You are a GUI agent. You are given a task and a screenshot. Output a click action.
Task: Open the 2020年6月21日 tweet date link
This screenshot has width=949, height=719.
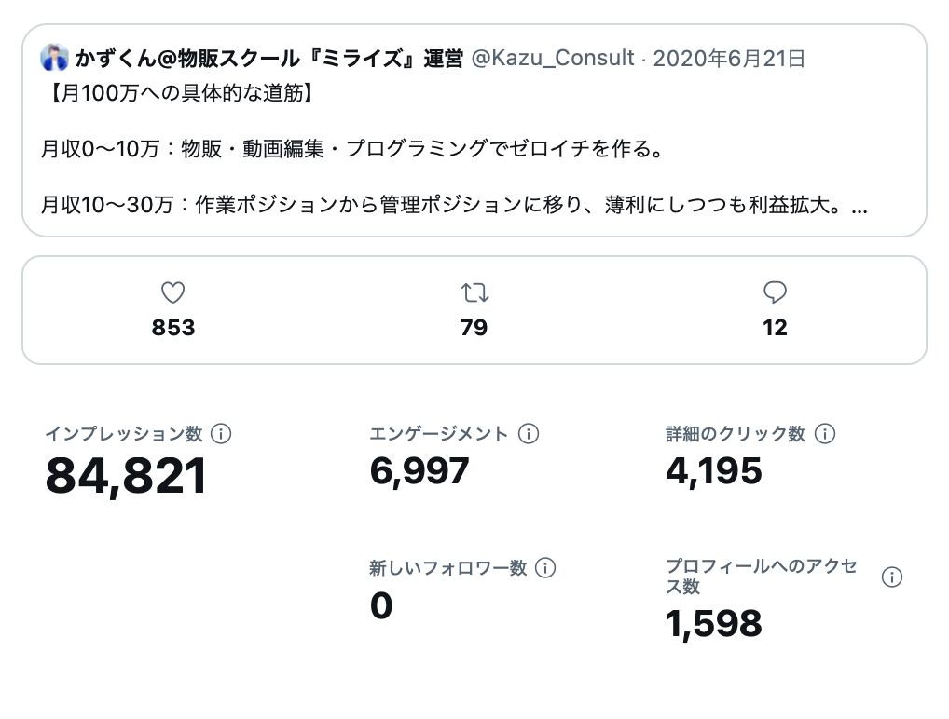pyautogui.click(x=729, y=58)
